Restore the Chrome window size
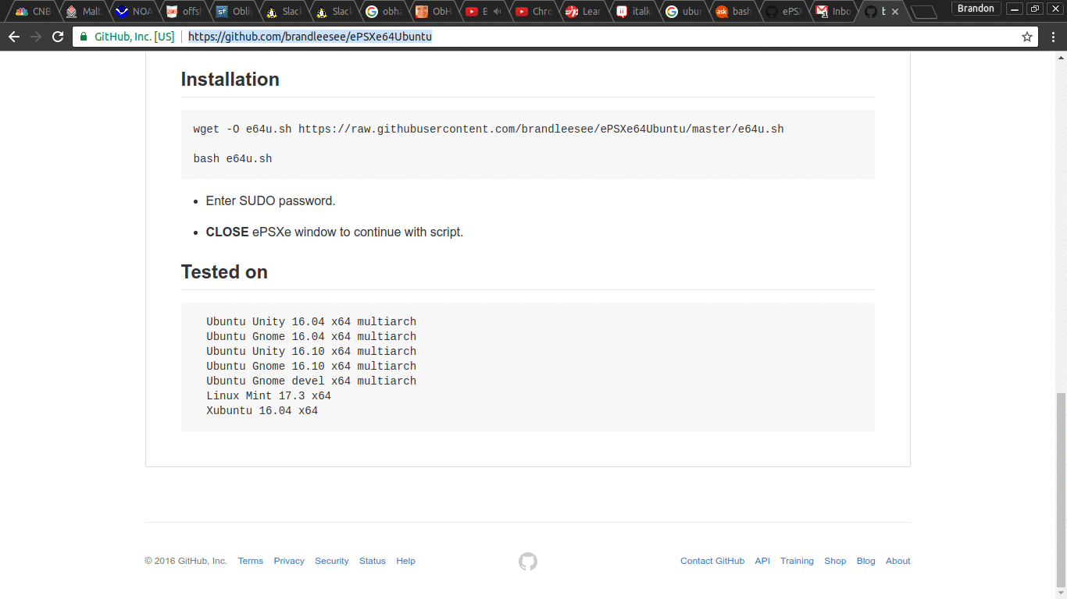Image resolution: width=1067 pixels, height=599 pixels. [x=1034, y=9]
